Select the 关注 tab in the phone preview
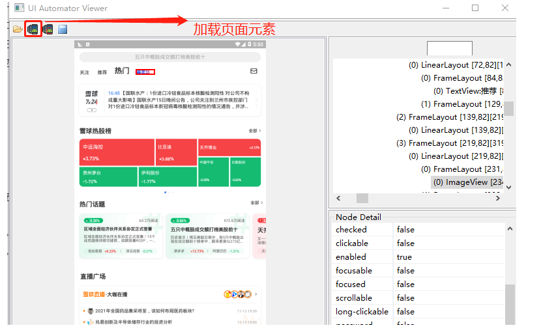 coord(85,72)
